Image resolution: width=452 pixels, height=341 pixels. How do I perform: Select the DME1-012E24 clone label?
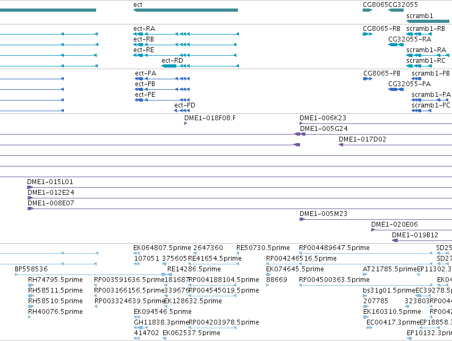(x=51, y=193)
